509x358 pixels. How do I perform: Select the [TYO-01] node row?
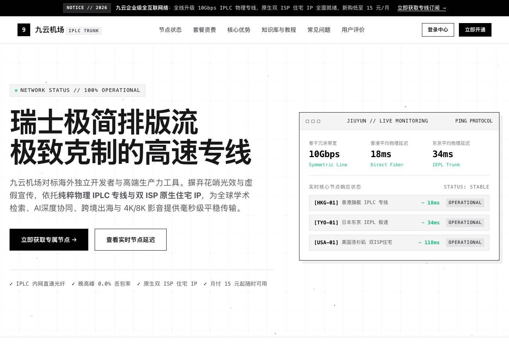pyautogui.click(x=399, y=223)
